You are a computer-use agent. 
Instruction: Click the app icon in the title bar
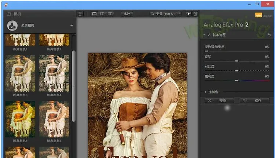click(6, 5)
